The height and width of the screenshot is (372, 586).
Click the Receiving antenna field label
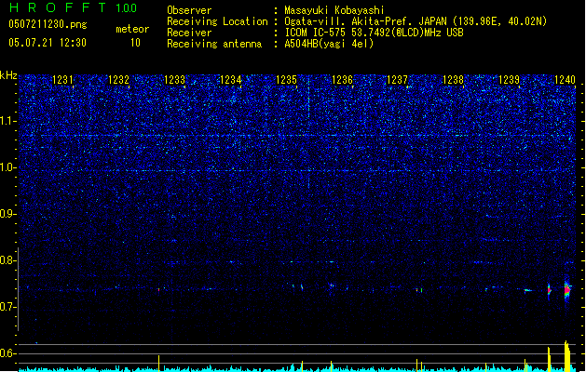214,44
